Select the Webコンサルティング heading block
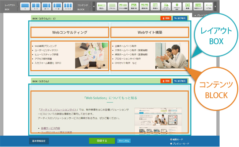The width and height of the screenshot is (239, 147). [x=70, y=32]
